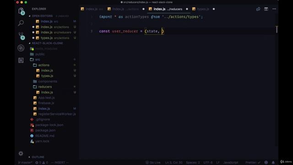Split the editor with the split icon
Viewport: 293px width, 165px height.
point(266,9)
